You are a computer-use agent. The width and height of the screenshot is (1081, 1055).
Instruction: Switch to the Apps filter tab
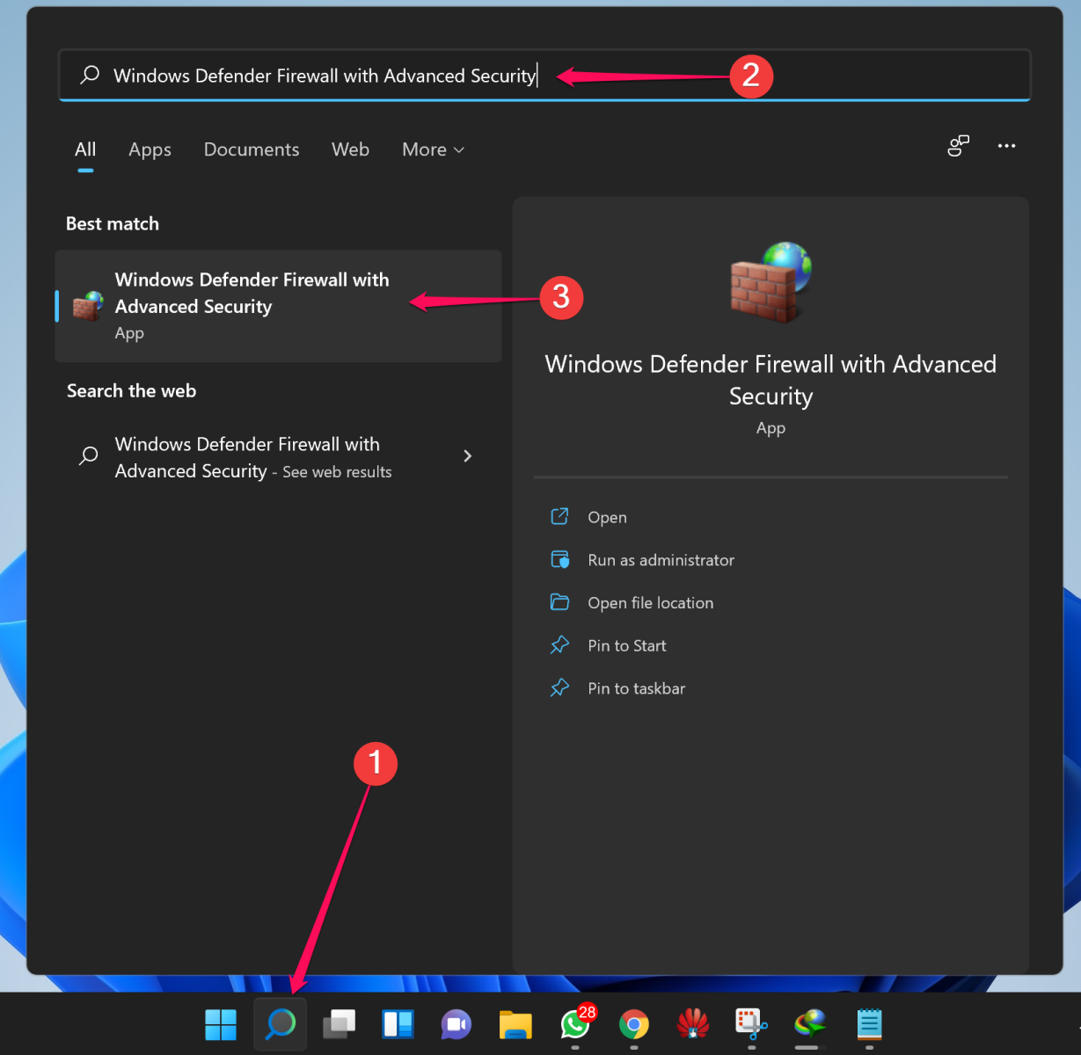pyautogui.click(x=150, y=149)
